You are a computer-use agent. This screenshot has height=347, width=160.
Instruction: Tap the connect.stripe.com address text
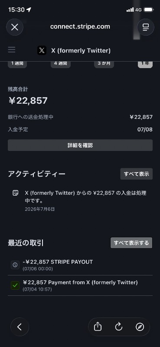[x=80, y=26]
